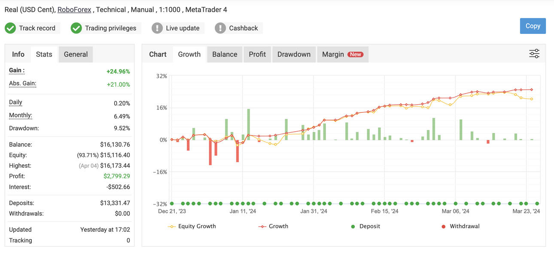Image resolution: width=554 pixels, height=254 pixels.
Task: Open the Drawdown chart tab
Action: pyautogui.click(x=294, y=54)
